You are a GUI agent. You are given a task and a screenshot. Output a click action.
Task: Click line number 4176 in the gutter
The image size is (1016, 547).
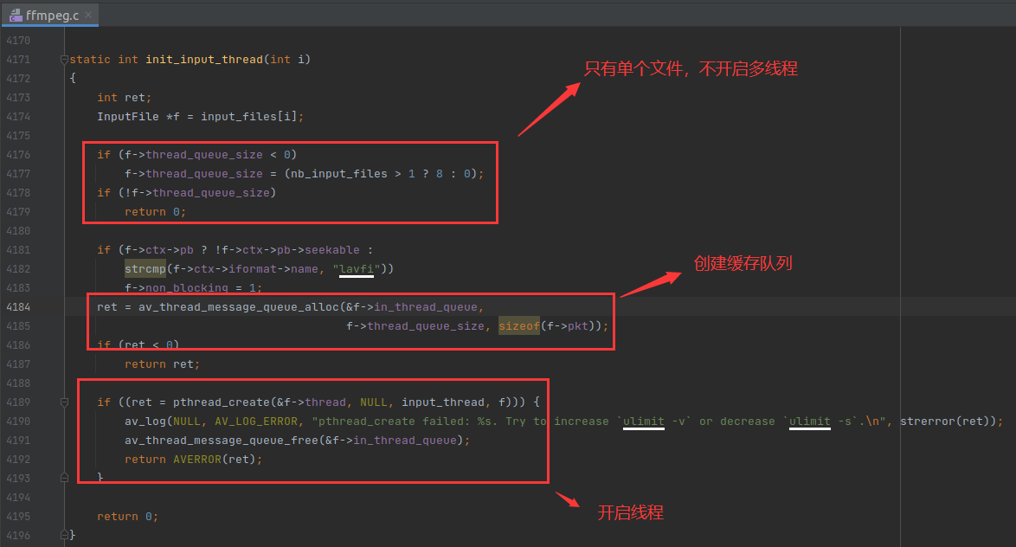coord(17,155)
